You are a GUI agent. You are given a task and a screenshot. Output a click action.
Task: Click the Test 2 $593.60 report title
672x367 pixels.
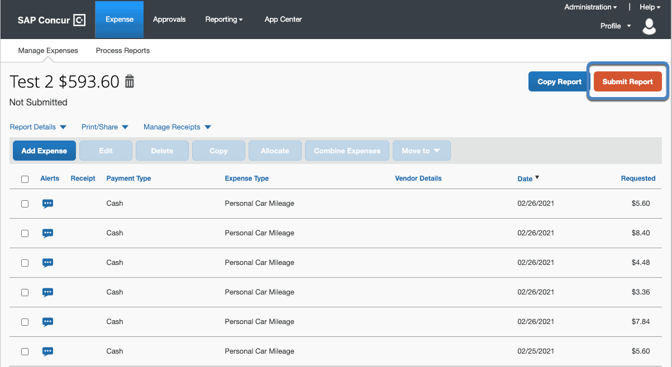coord(65,82)
